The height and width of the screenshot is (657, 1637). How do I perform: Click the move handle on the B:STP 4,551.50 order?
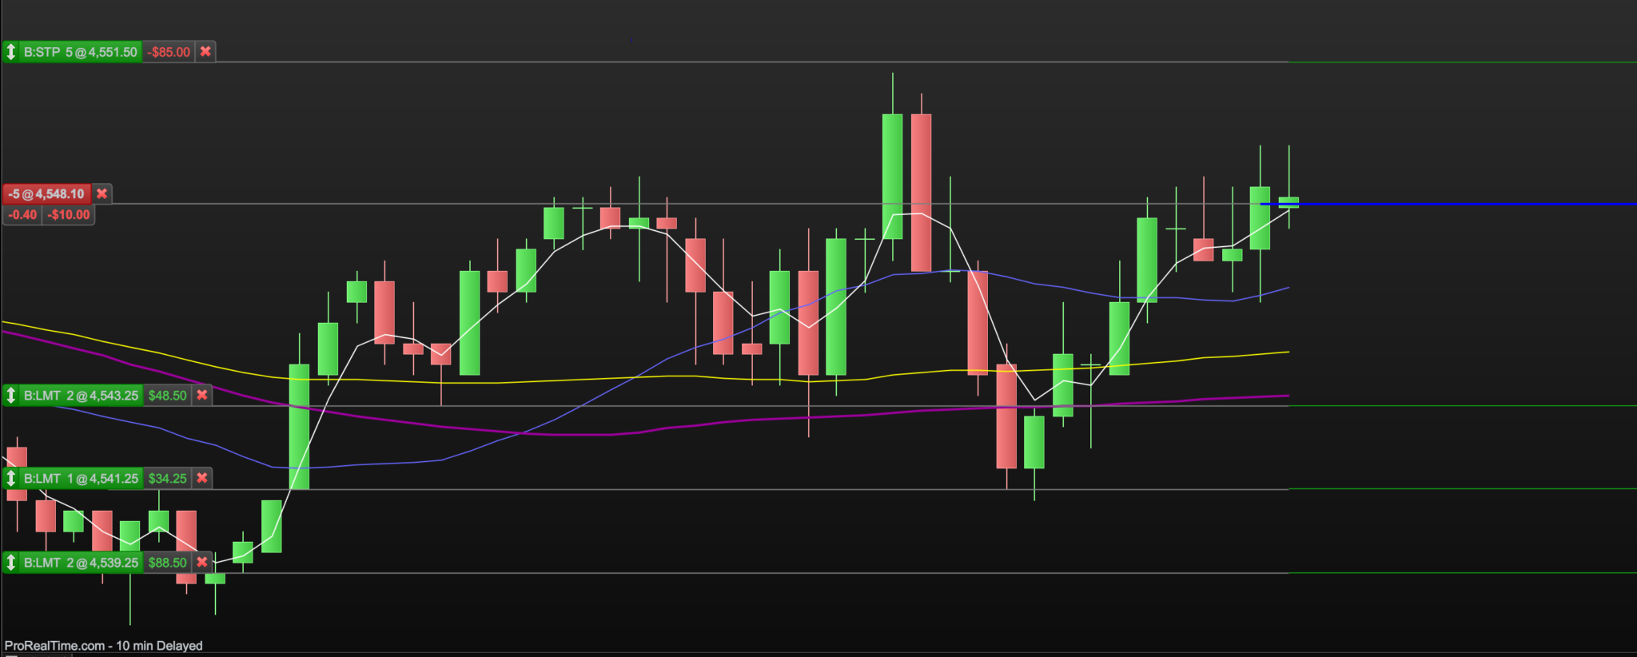(11, 52)
